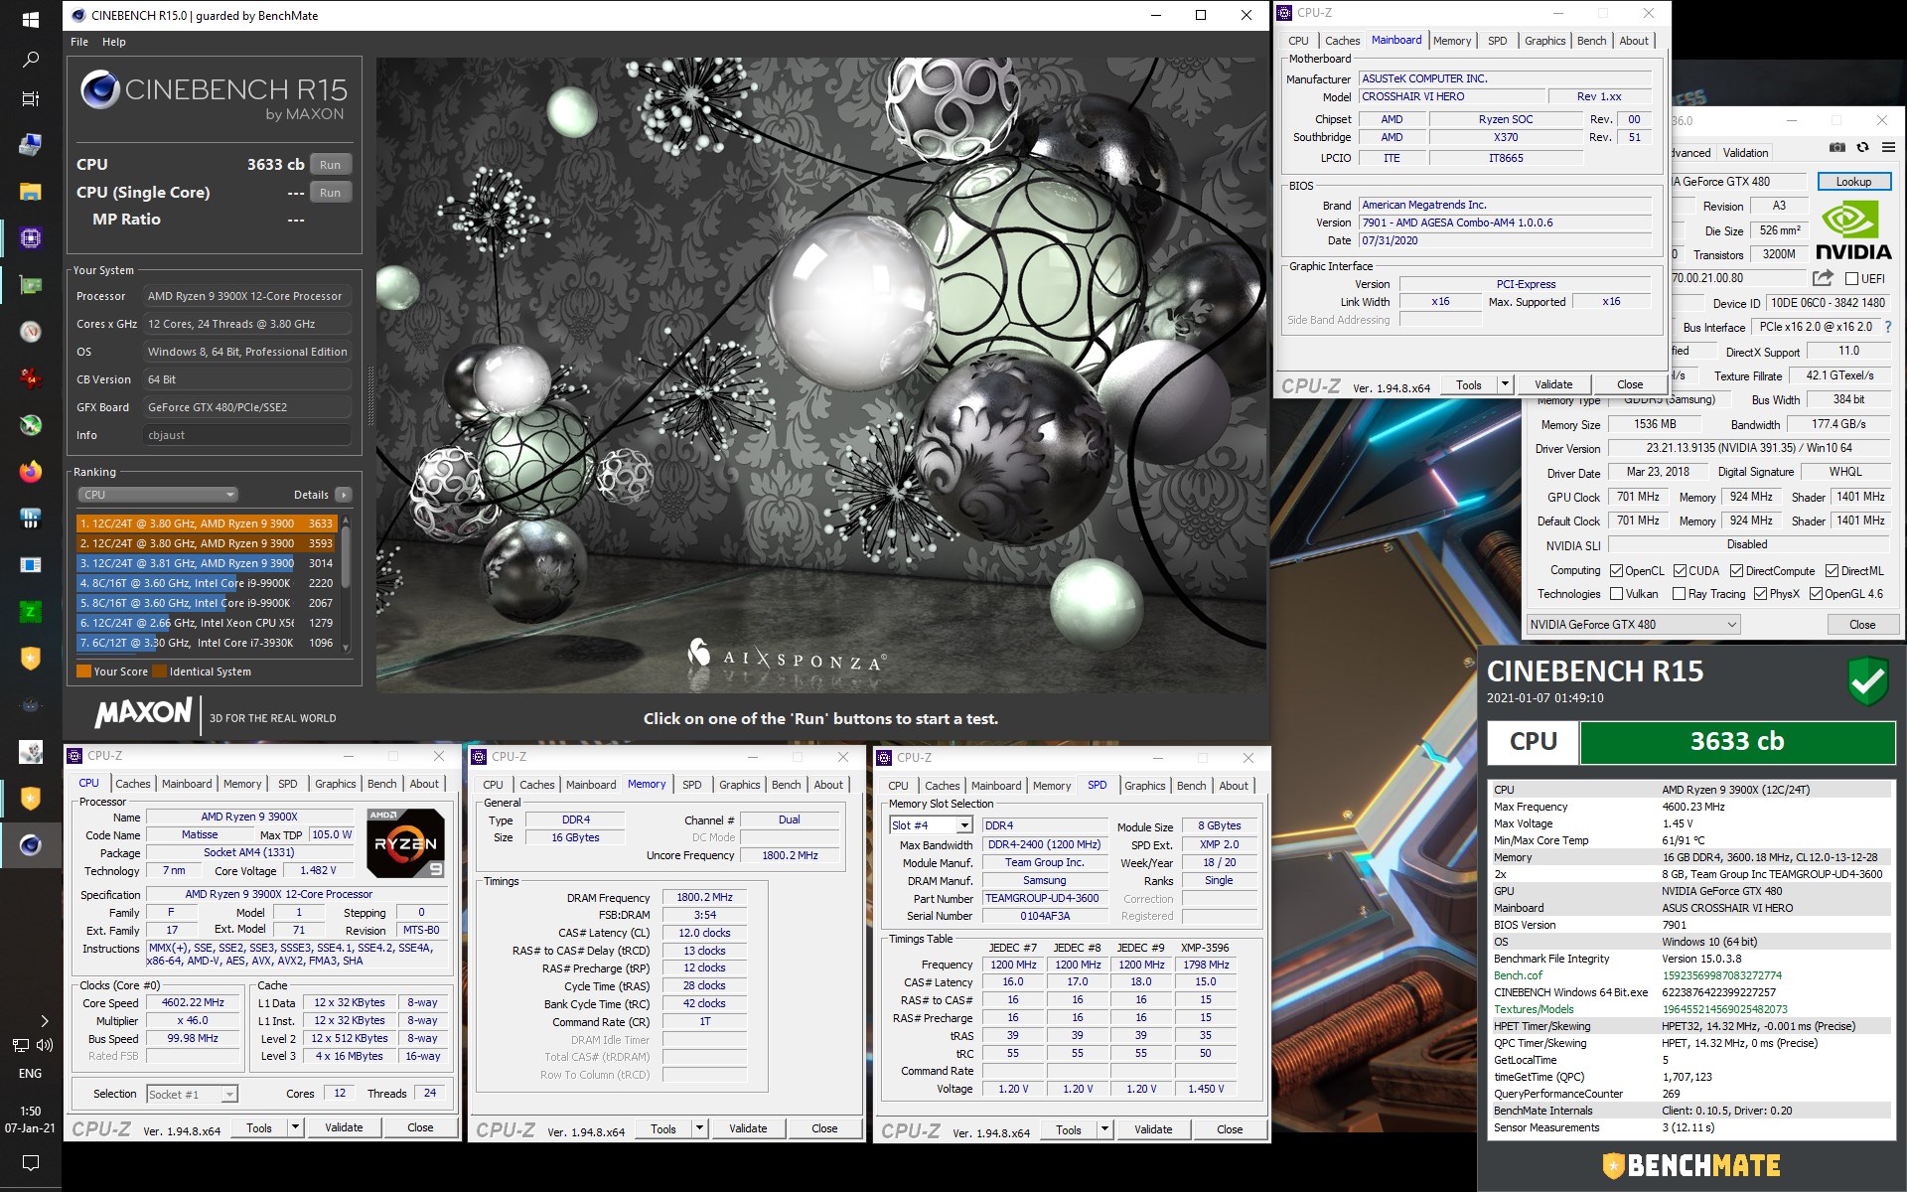Open the network status tray icon

[x=20, y=1045]
